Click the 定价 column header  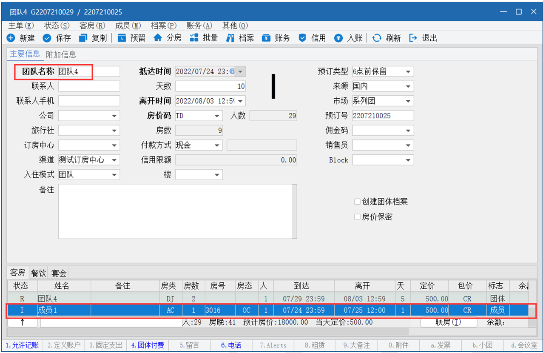(x=428, y=286)
